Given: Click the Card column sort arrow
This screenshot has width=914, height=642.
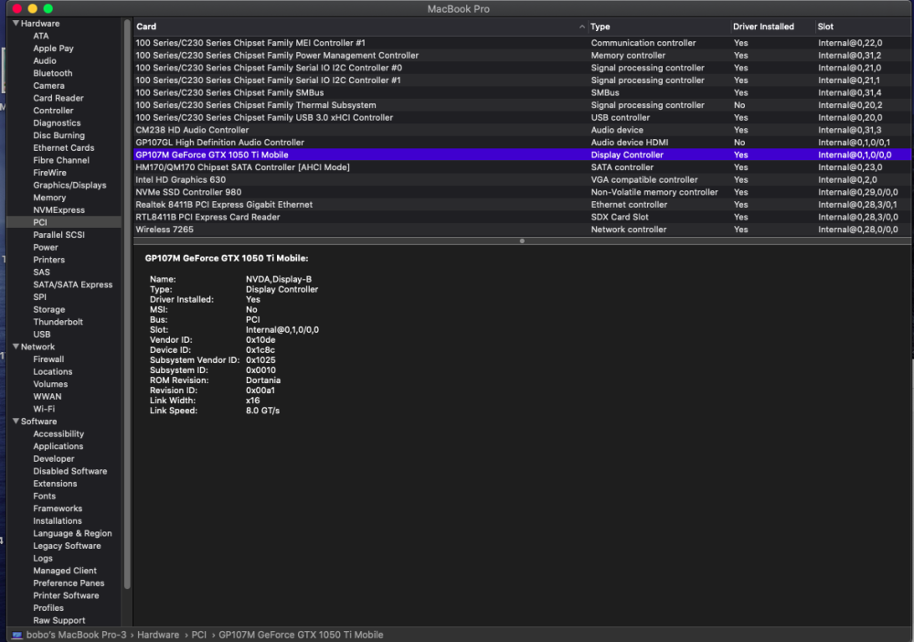Looking at the screenshot, I should pyautogui.click(x=581, y=27).
